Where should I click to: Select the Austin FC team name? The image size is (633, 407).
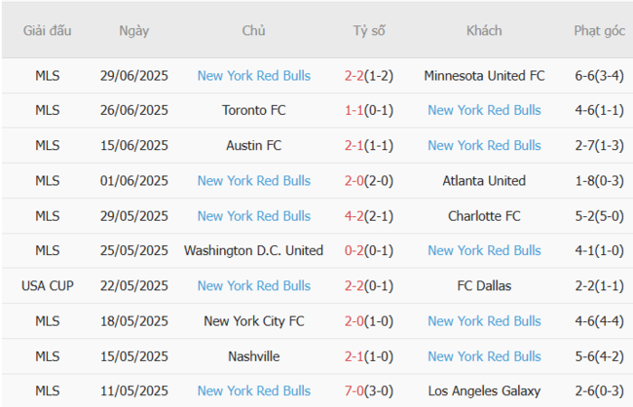[253, 145]
